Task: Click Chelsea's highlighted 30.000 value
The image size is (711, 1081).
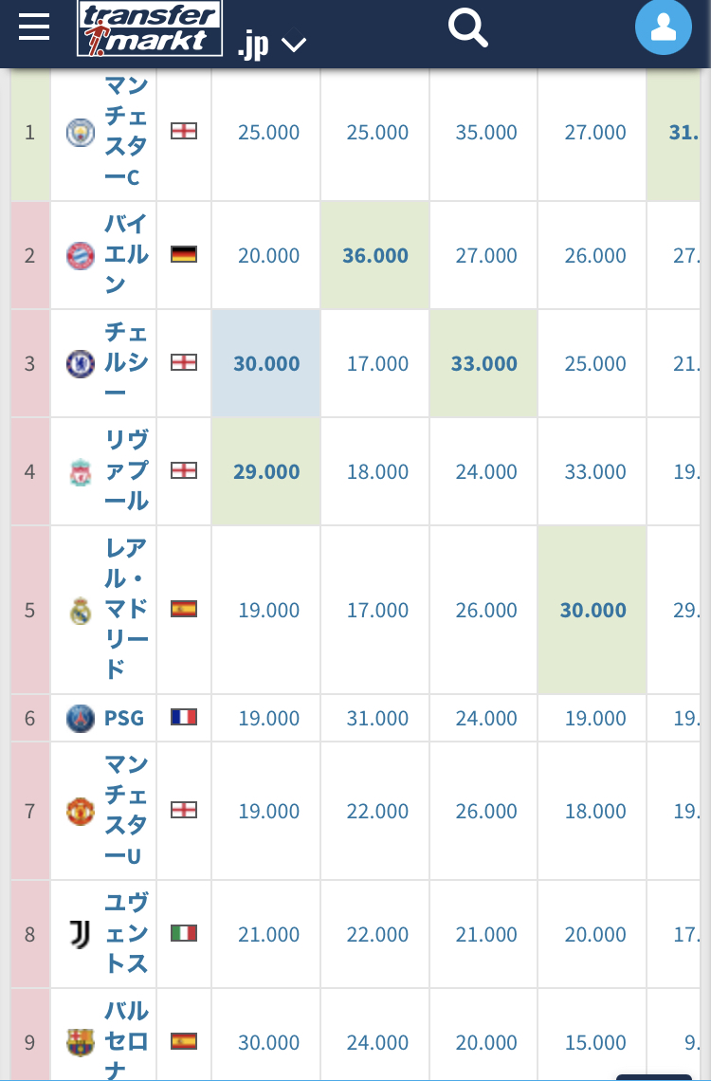Action: (x=266, y=363)
